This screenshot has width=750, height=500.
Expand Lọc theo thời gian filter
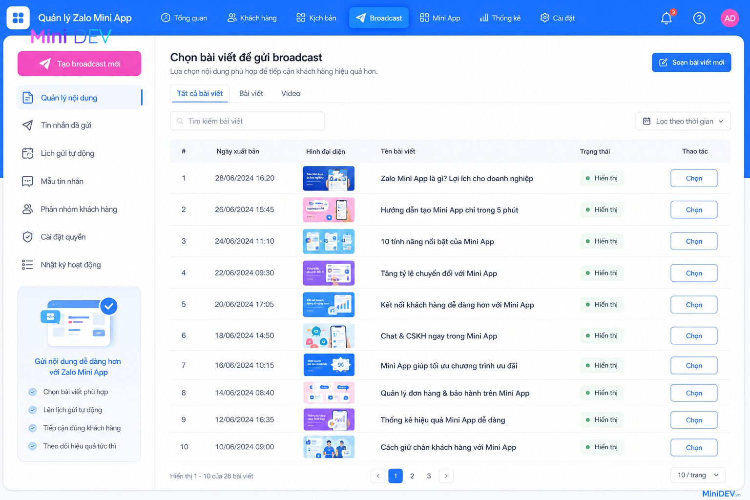(683, 121)
